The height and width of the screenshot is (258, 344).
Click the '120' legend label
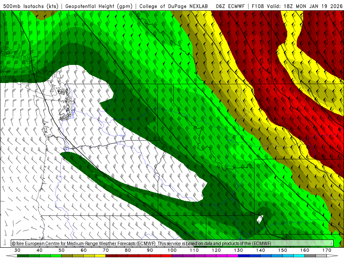(x=216, y=250)
